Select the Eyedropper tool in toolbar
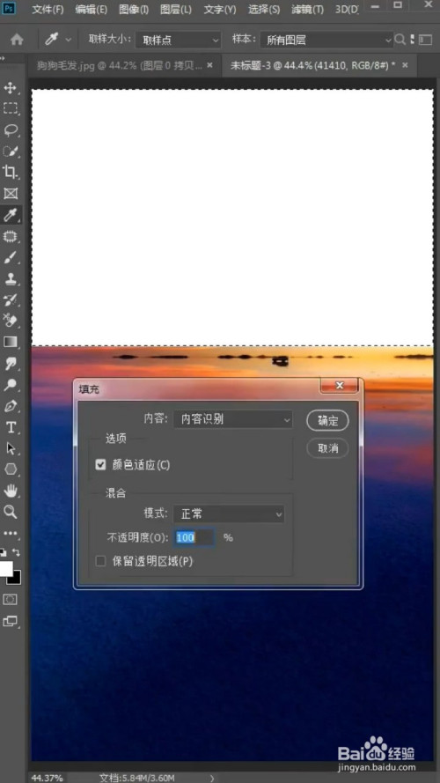 point(10,215)
